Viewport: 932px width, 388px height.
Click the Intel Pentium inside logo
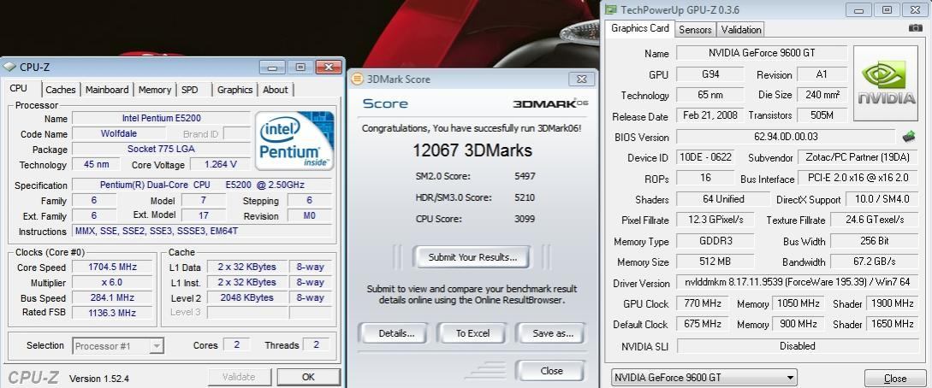(294, 141)
